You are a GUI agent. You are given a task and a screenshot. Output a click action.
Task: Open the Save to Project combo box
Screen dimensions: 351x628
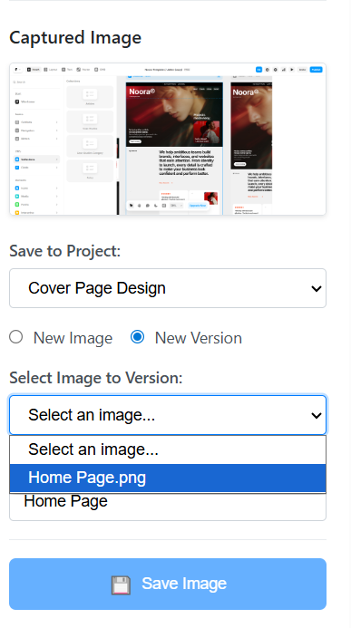(168, 288)
